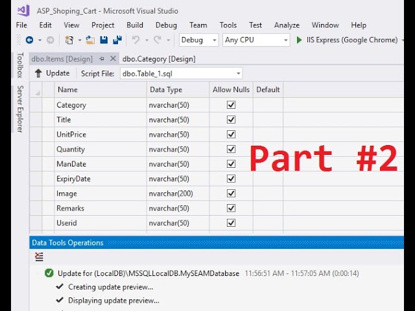415x311 pixels.
Task: Toggle Allow Nulls for Title
Action: click(x=231, y=119)
